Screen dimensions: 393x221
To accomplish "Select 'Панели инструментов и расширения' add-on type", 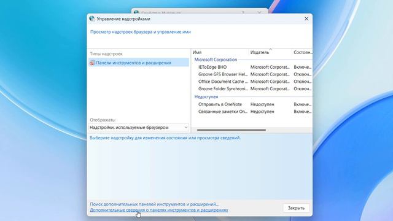I will pos(139,63).
